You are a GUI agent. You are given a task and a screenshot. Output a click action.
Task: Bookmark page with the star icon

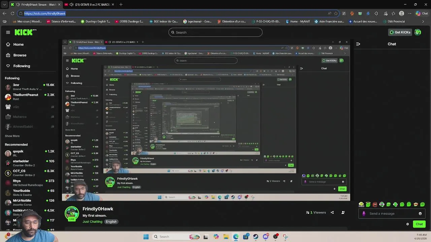point(336,13)
